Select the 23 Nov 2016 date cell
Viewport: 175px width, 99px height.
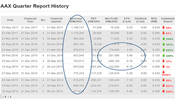(10, 39)
